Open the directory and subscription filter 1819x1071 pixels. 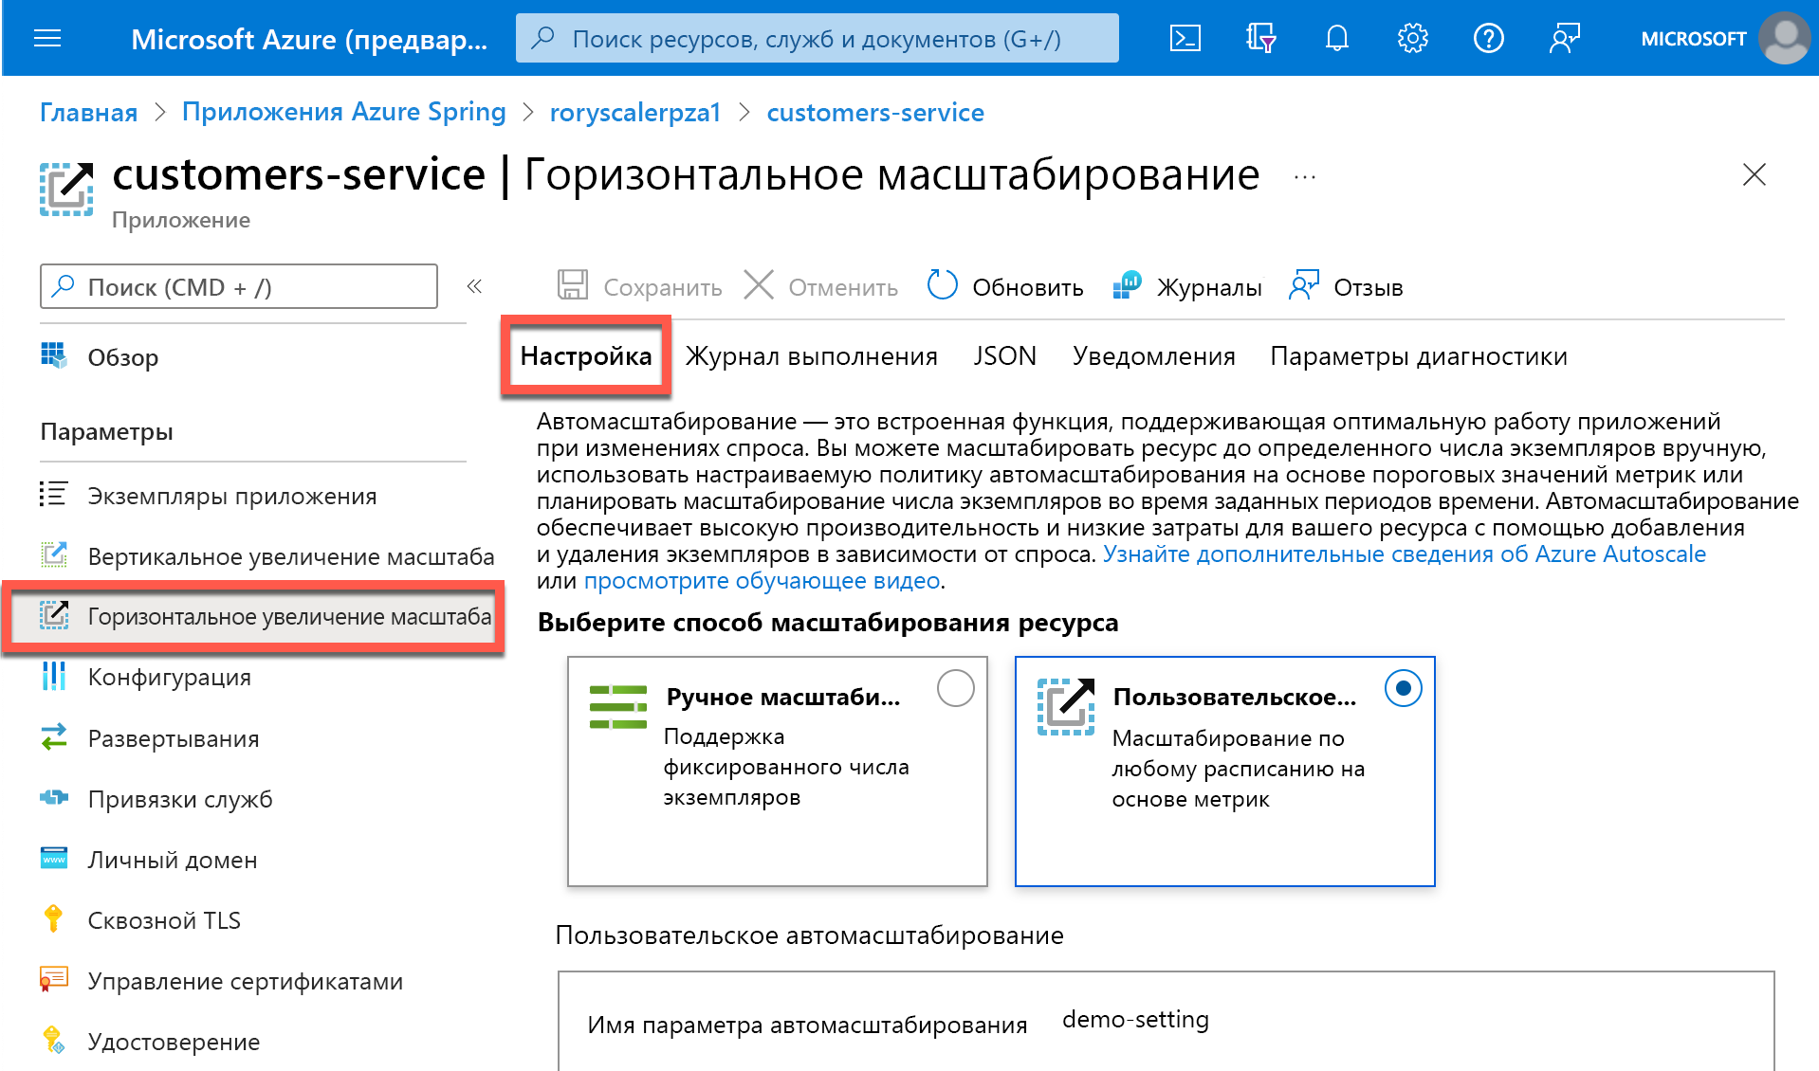(1260, 39)
